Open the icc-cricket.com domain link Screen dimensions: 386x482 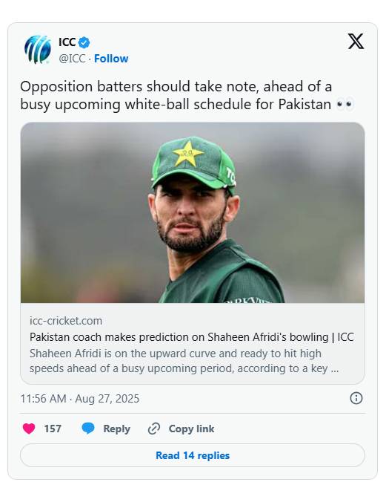[66, 321]
